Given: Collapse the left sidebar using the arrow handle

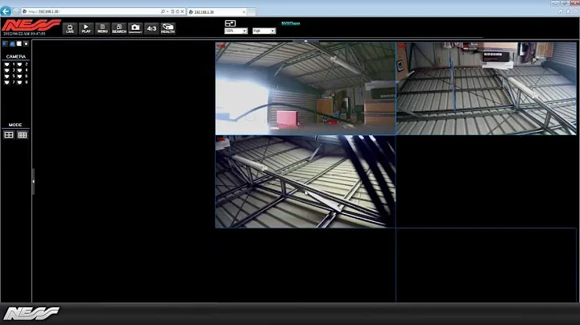Looking at the screenshot, I should (33, 181).
